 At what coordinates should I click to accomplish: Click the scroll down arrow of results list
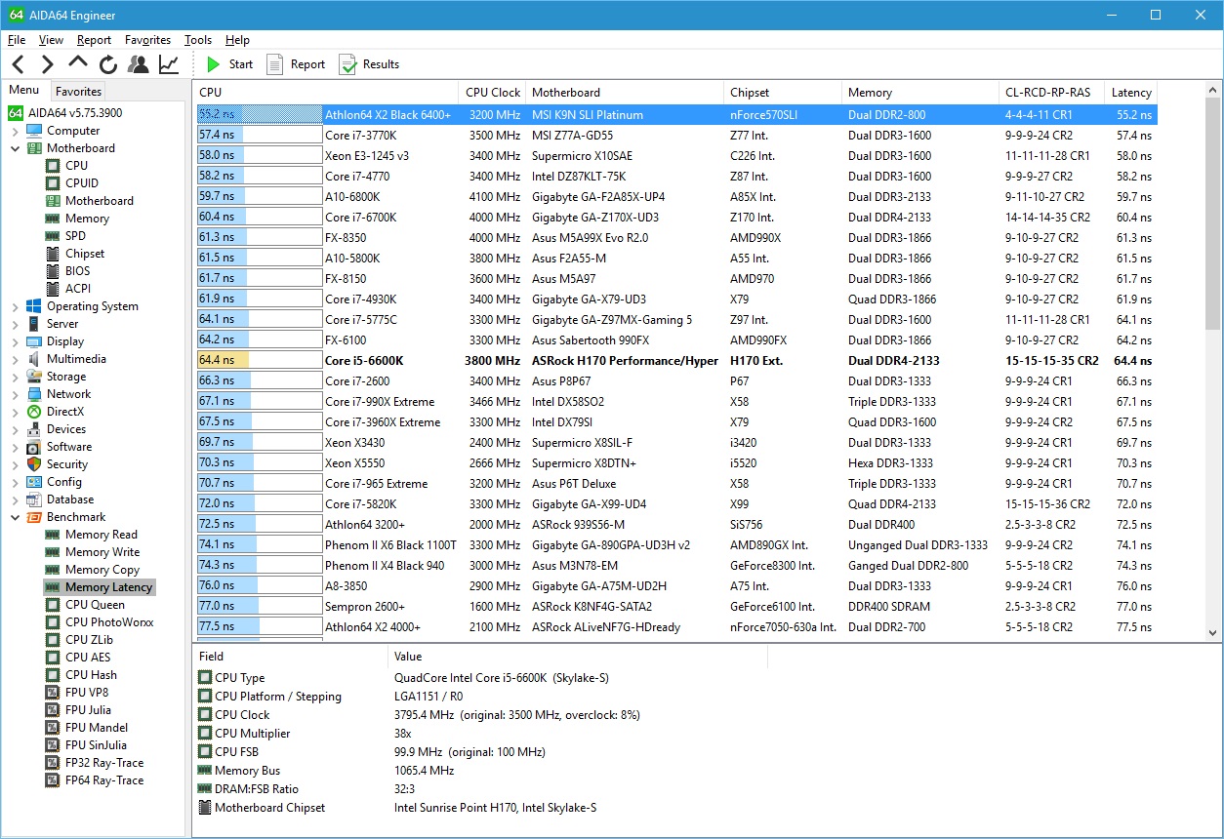[1213, 632]
